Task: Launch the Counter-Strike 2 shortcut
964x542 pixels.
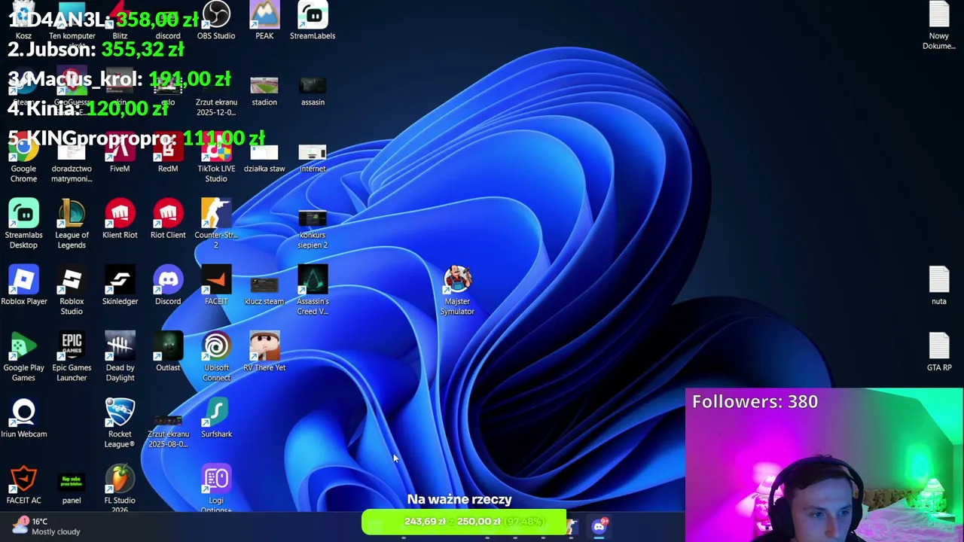Action: point(216,224)
